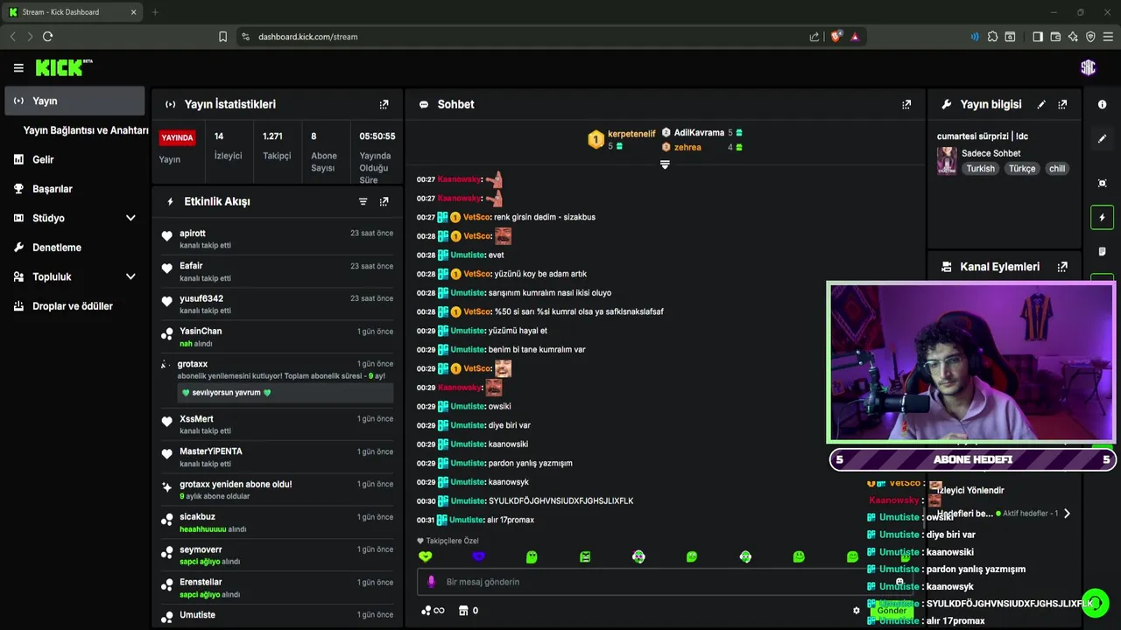Click the share icon in the browser address bar

point(814,37)
